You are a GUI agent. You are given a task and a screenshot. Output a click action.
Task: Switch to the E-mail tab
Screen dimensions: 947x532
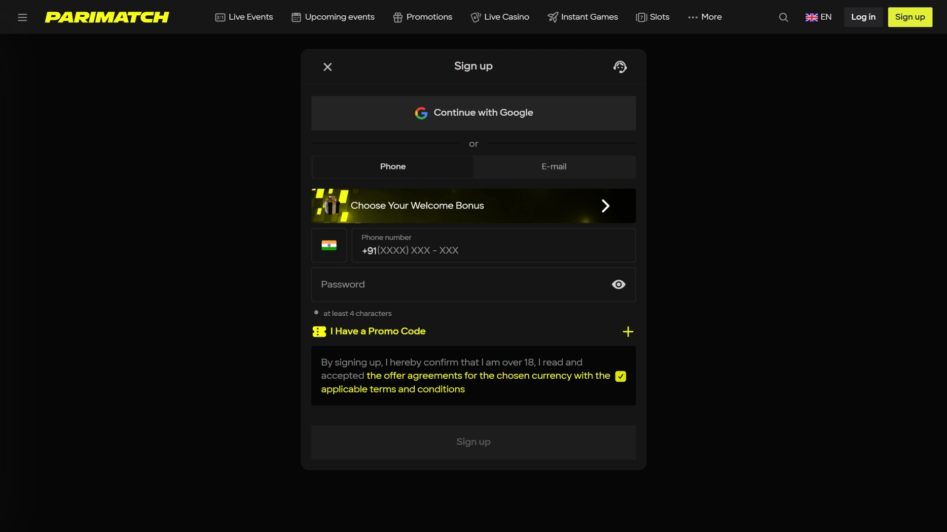click(554, 167)
